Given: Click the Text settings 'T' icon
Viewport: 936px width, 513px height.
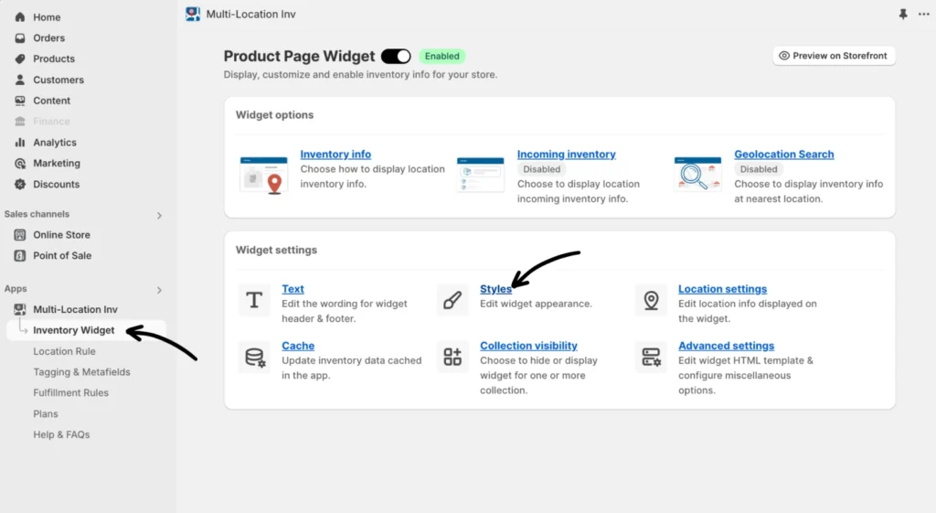Looking at the screenshot, I should pos(254,300).
